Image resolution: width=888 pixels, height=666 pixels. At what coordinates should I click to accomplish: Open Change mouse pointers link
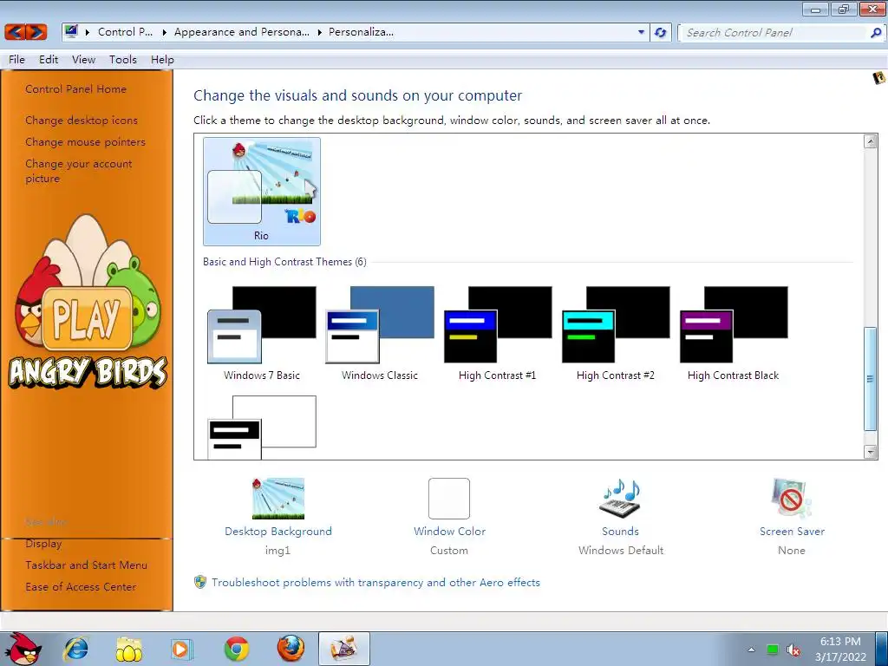point(86,141)
